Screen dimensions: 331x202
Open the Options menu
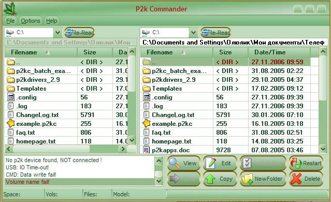click(x=31, y=21)
